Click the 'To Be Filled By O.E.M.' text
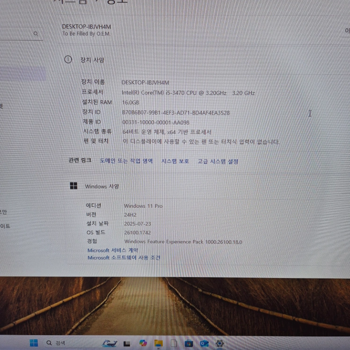 86,34
